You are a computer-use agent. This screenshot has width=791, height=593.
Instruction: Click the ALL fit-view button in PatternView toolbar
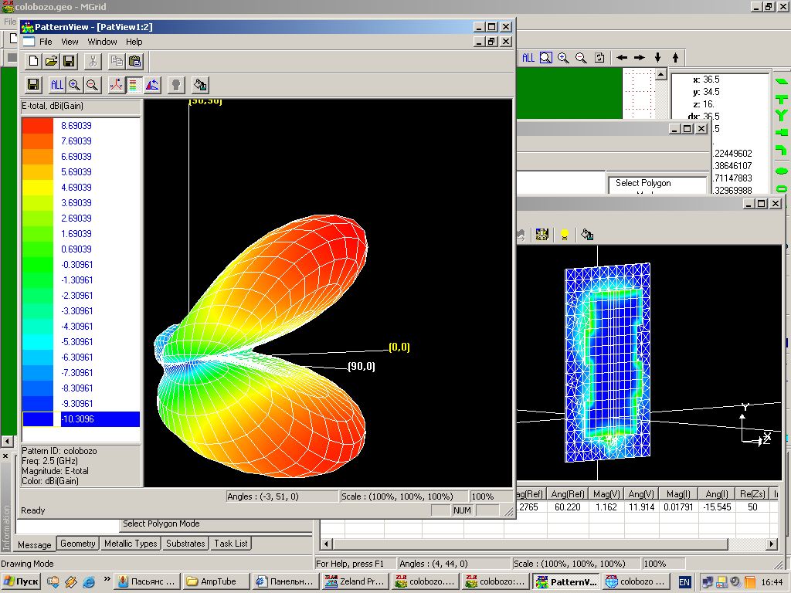pyautogui.click(x=57, y=85)
